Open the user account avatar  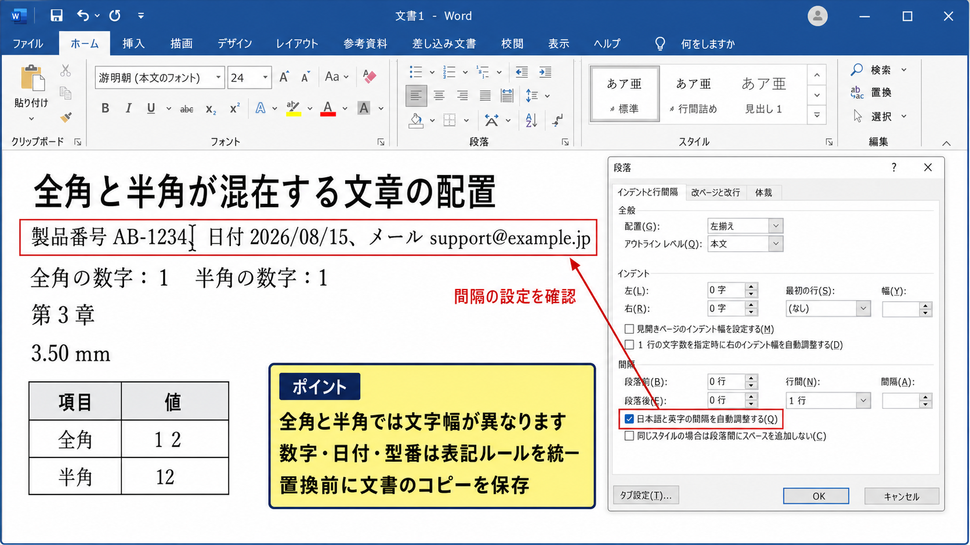pos(817,16)
